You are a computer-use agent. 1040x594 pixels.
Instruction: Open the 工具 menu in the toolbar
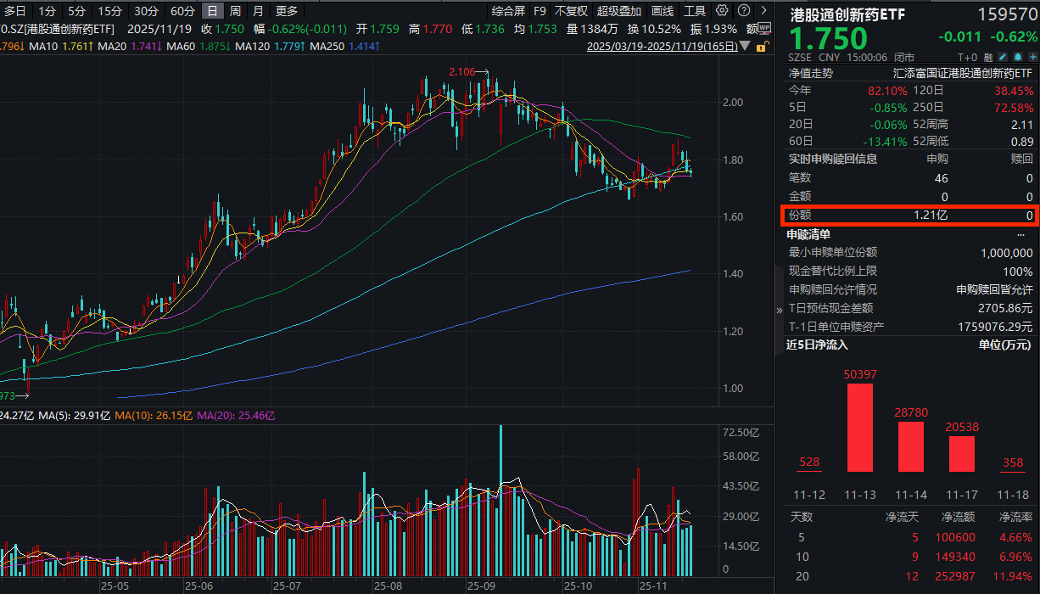(x=696, y=11)
